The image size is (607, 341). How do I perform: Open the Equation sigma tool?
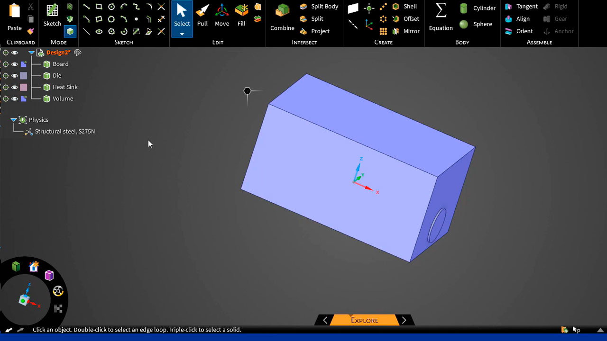point(441,16)
